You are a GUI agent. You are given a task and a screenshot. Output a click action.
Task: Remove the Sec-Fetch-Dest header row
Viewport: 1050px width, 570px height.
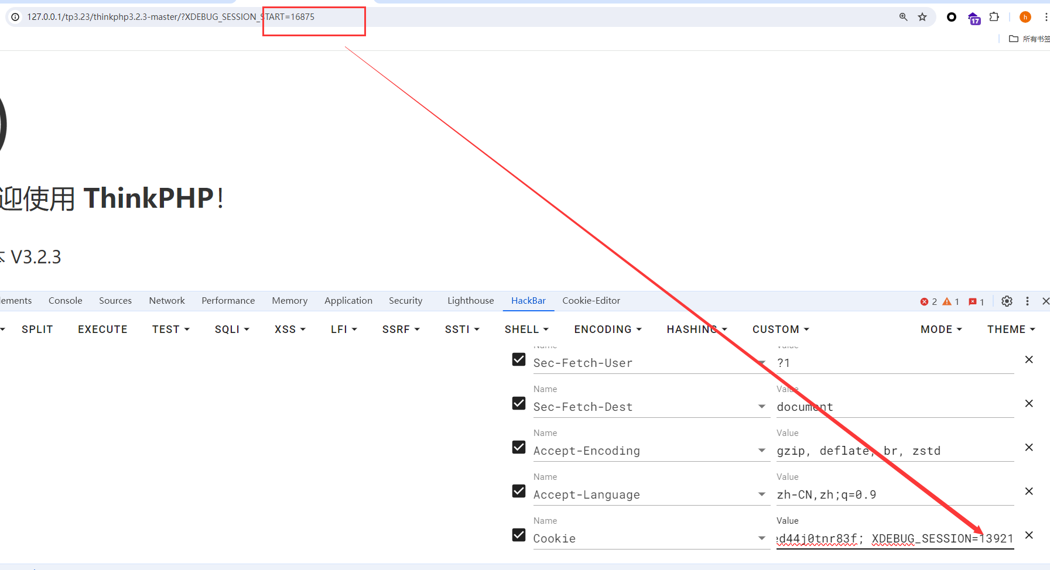(1029, 403)
